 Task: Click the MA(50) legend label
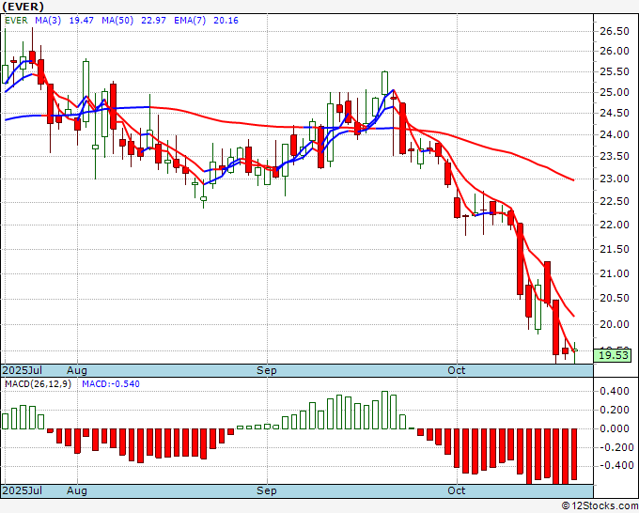(x=117, y=21)
